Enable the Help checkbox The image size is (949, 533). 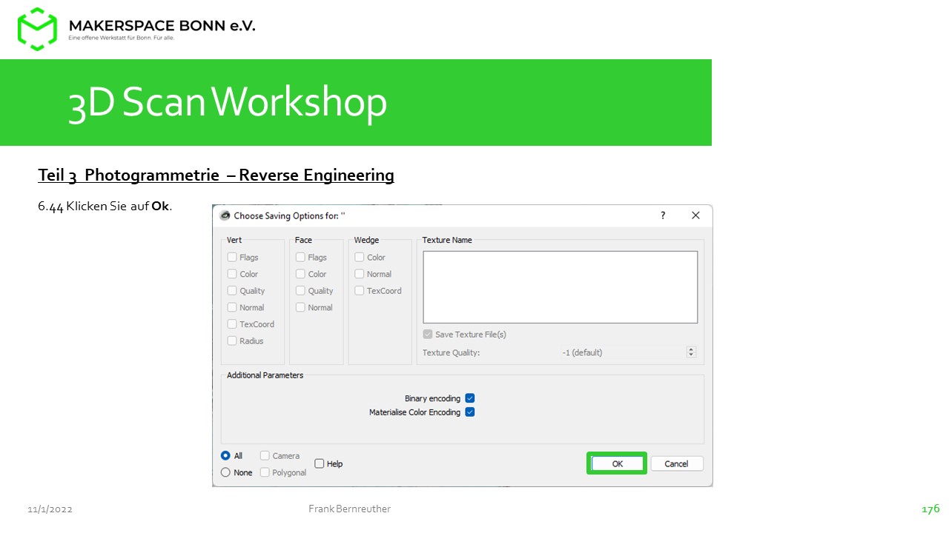(320, 463)
